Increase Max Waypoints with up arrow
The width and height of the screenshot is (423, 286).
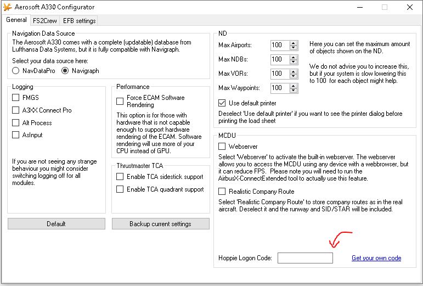[x=293, y=86]
